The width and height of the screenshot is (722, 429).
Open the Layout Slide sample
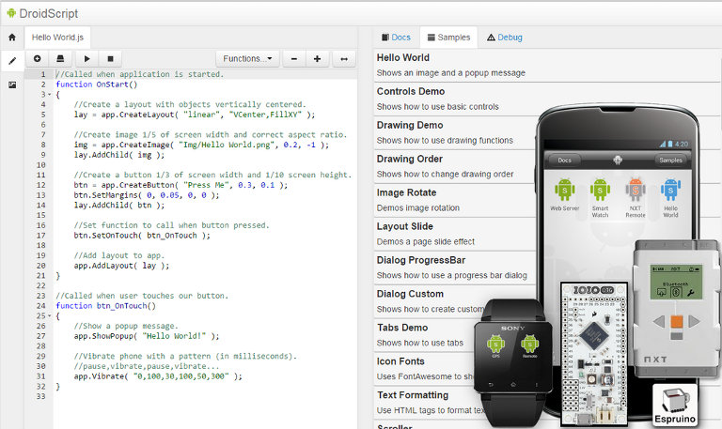(456, 234)
